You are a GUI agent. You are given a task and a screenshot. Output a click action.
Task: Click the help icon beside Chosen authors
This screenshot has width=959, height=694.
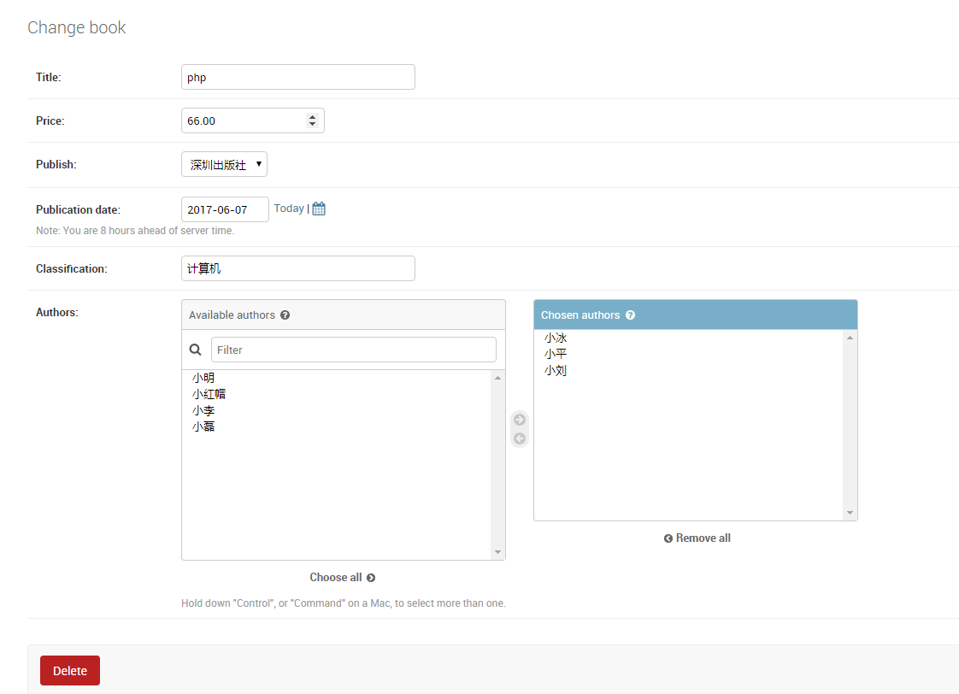(631, 315)
